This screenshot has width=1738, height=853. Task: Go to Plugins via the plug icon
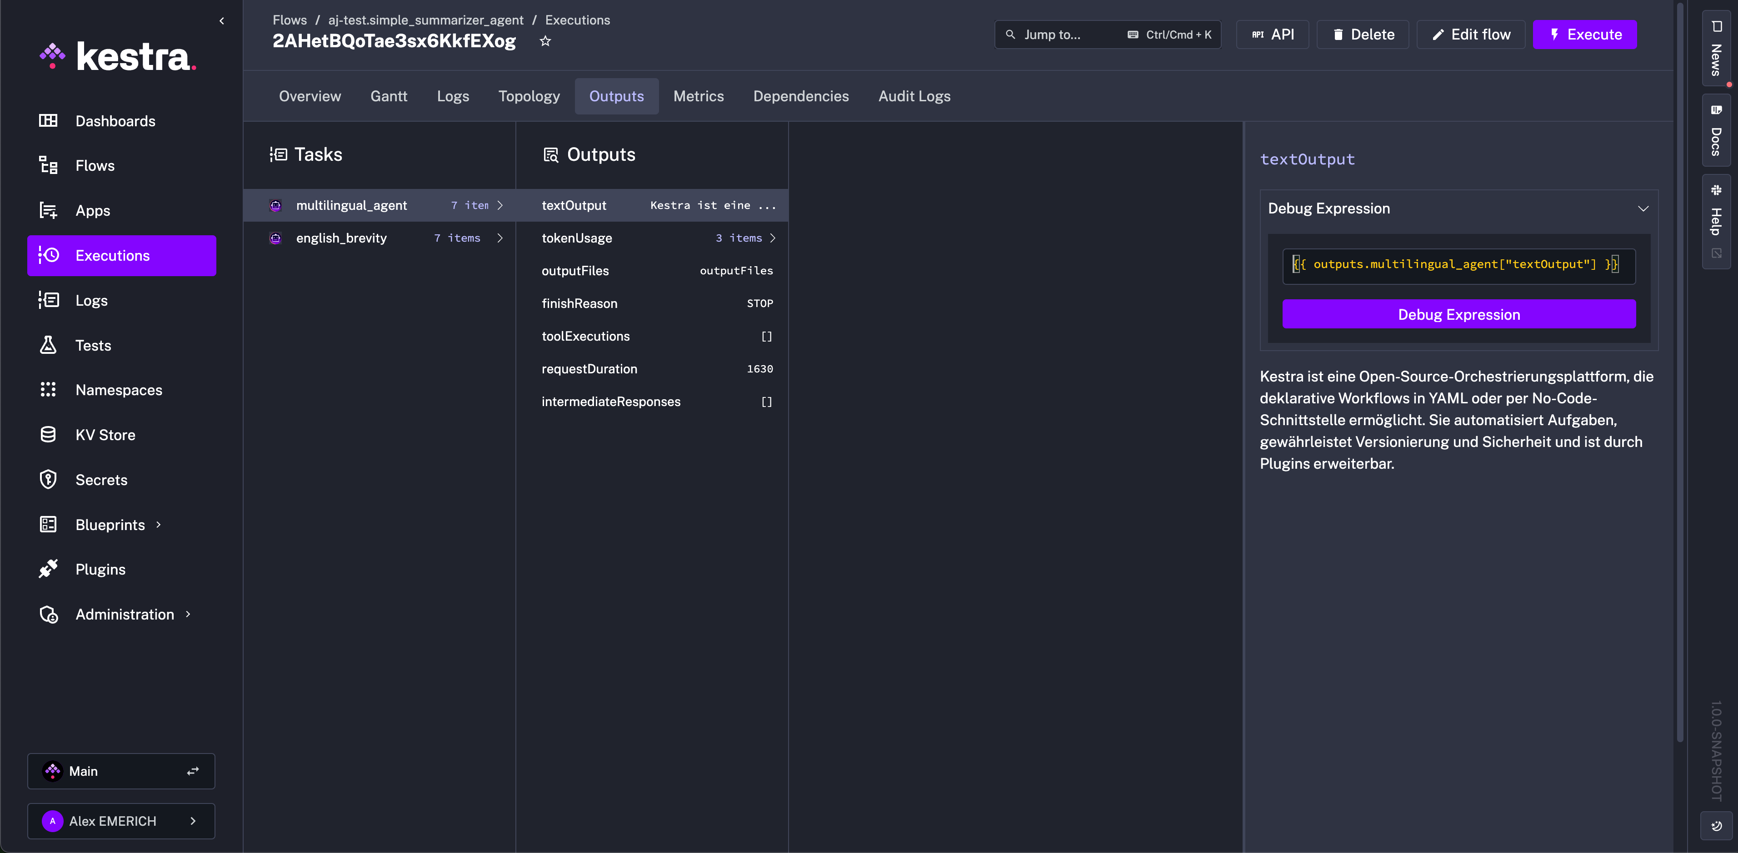click(x=48, y=569)
